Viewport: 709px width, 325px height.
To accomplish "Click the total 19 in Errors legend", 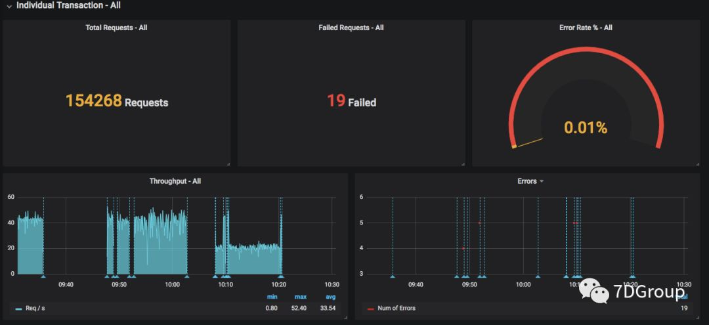I will coord(684,309).
